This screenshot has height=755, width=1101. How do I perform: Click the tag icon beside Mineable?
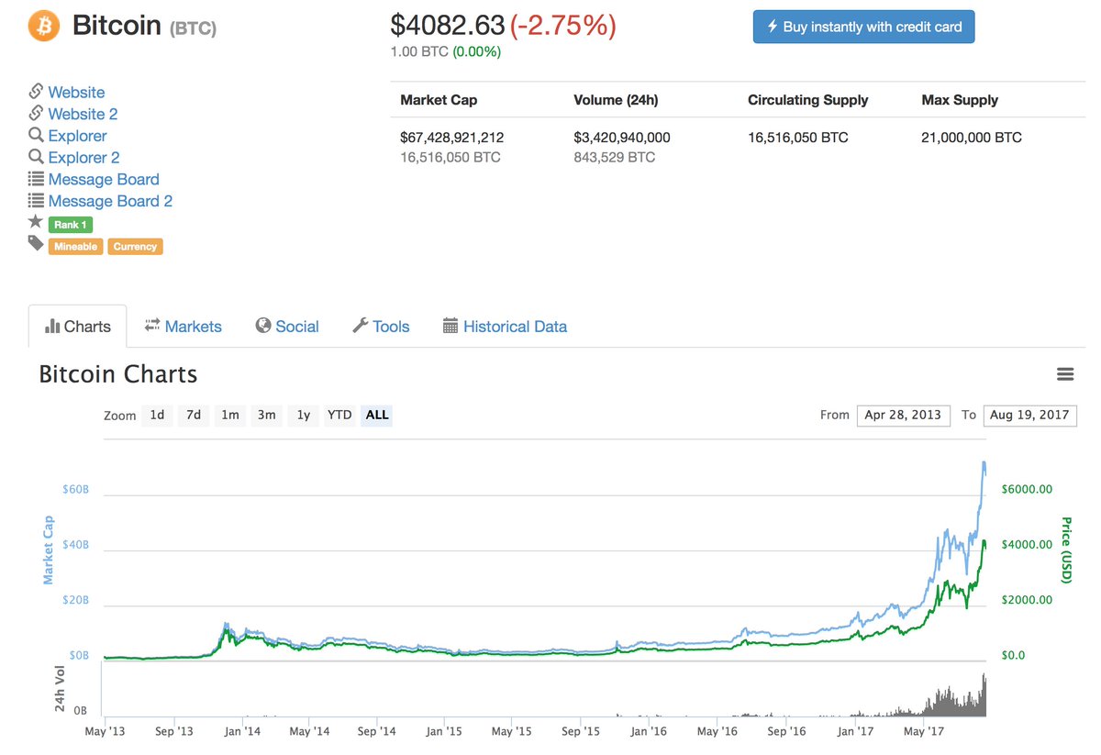(x=36, y=243)
